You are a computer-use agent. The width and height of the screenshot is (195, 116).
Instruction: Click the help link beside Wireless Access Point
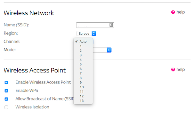point(181,70)
